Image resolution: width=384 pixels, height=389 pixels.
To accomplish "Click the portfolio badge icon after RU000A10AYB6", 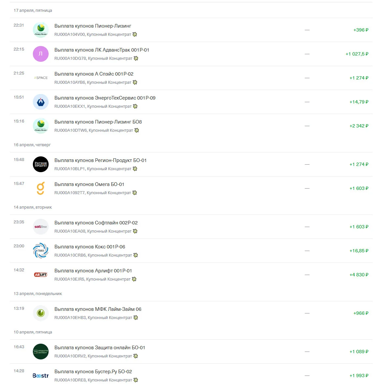I will click(x=135, y=82).
